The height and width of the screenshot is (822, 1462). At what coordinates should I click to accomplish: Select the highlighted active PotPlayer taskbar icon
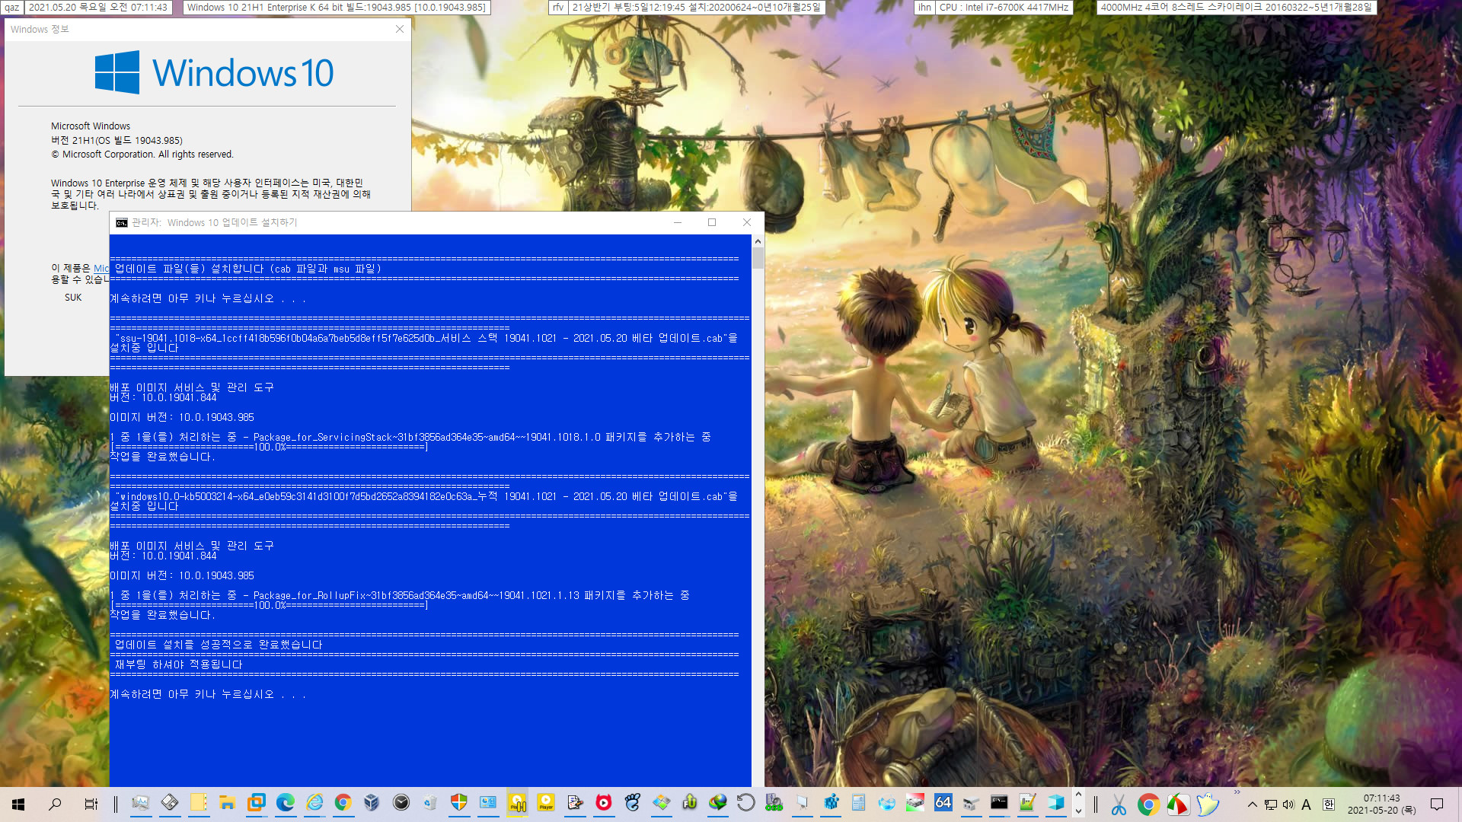[x=517, y=803]
